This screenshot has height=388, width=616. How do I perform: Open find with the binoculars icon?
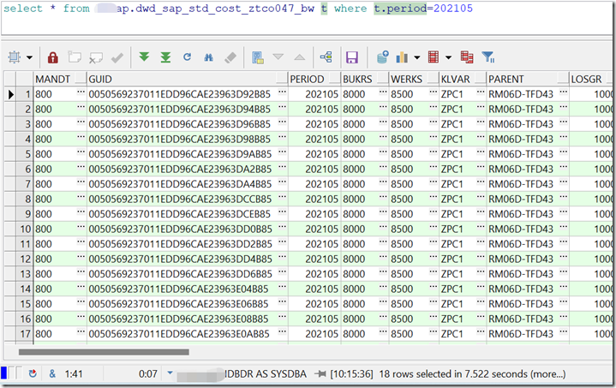pyautogui.click(x=208, y=57)
